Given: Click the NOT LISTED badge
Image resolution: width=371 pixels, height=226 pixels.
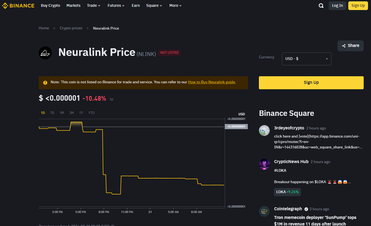Looking at the screenshot, I should click(170, 53).
